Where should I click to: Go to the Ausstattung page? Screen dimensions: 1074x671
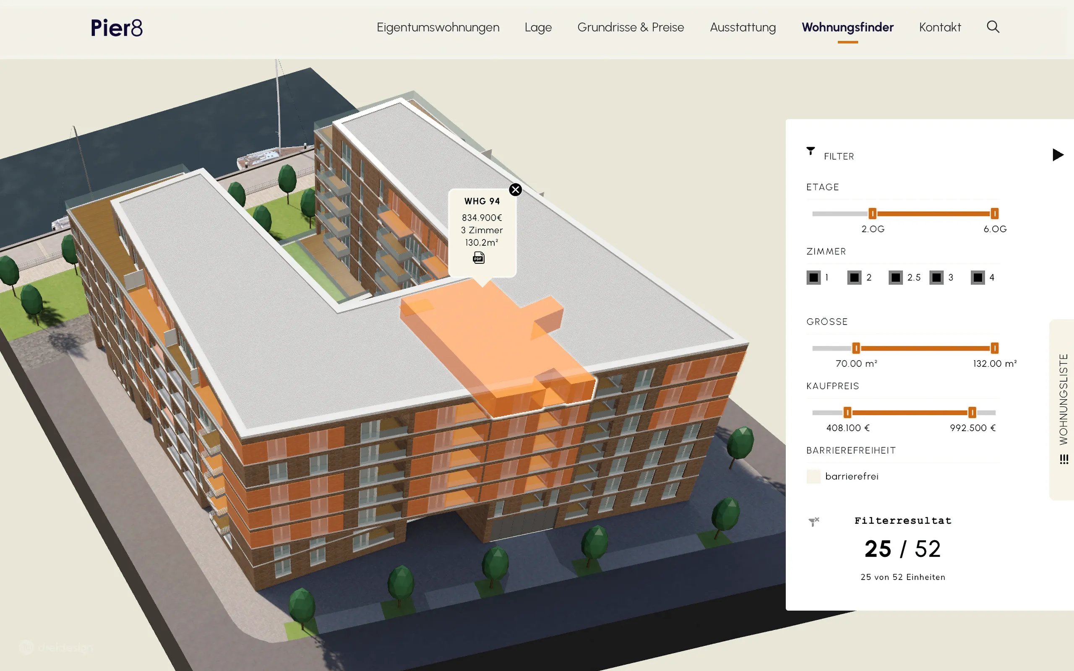743,28
